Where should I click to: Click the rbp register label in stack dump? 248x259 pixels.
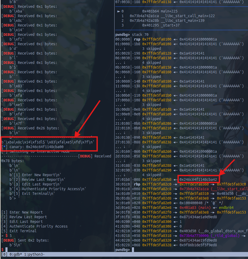coord(137,184)
